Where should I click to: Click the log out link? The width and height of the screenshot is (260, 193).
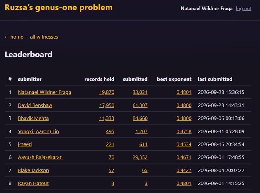tap(244, 9)
